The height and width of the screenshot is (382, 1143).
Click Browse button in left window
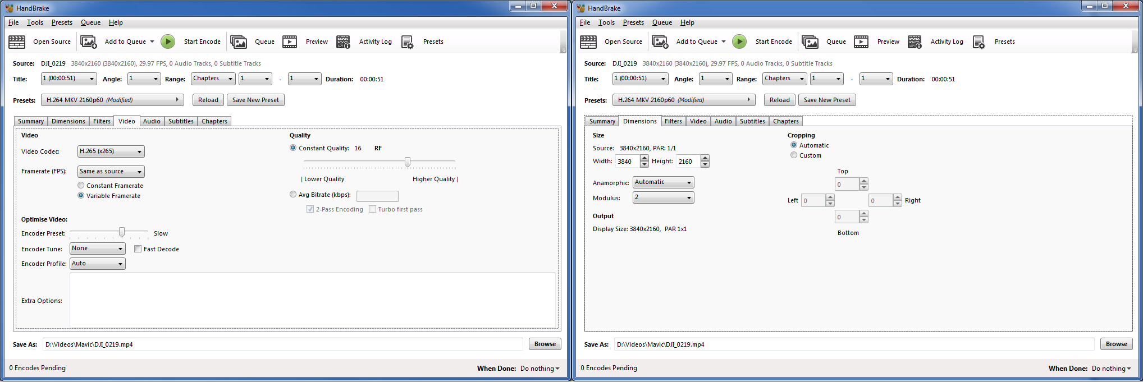(545, 344)
